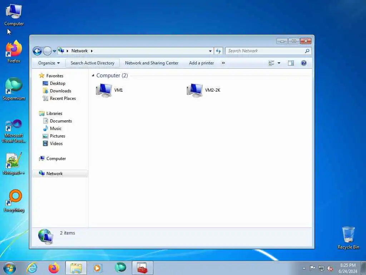366x275 pixels.
Task: Show additional toolbar commands chevron
Action: click(x=223, y=63)
